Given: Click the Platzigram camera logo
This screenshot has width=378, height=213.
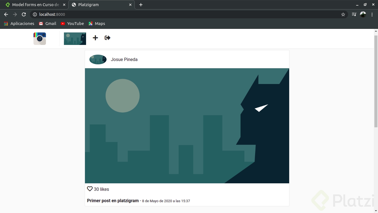Looking at the screenshot, I should (x=40, y=39).
